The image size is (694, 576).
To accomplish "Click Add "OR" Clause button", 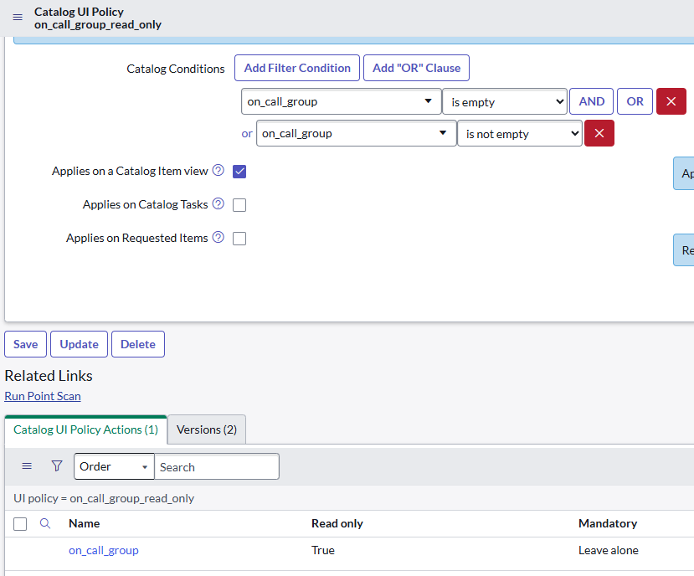I will 417,68.
